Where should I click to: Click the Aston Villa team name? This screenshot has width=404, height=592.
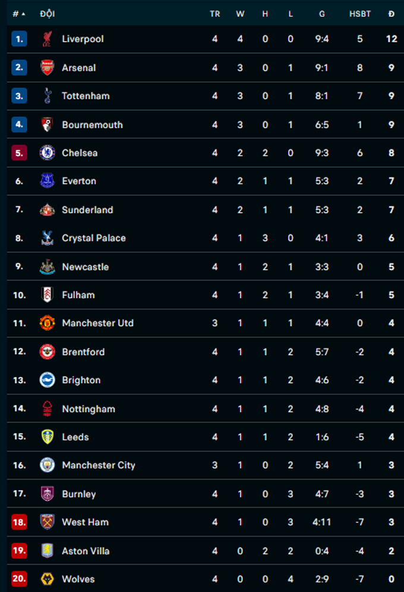pos(86,551)
